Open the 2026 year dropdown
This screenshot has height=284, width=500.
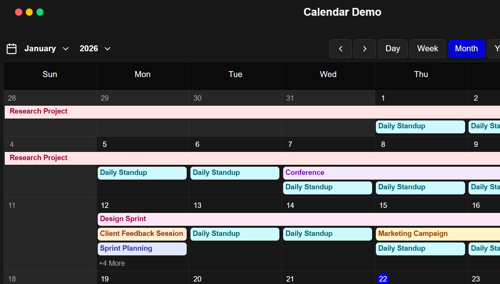[x=95, y=48]
